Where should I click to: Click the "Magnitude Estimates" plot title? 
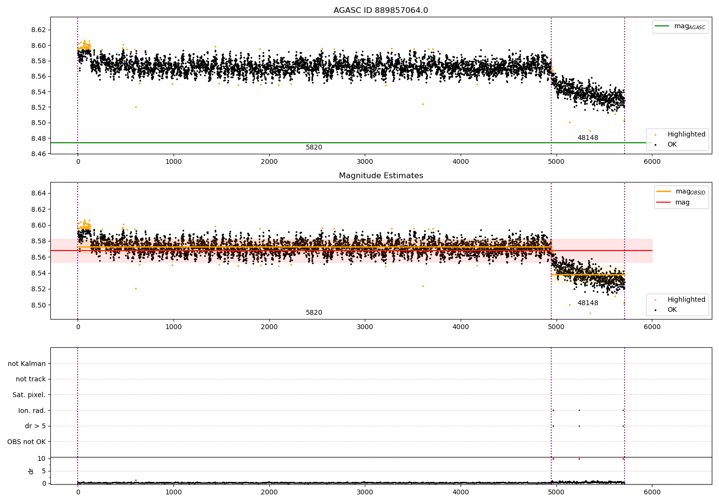381,176
